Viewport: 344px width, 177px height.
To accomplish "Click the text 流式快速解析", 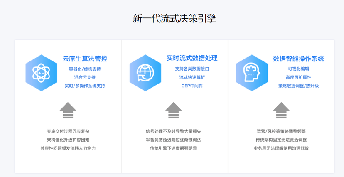I will tap(192, 77).
